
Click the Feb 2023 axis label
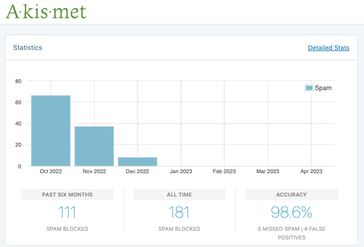224,172
